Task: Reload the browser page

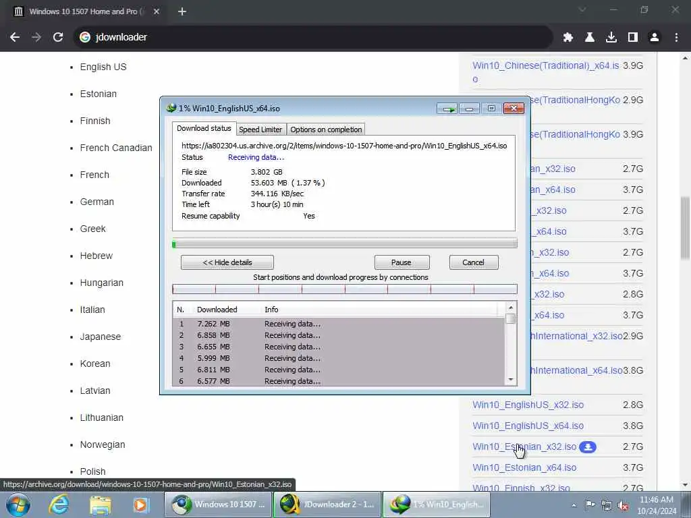Action: [58, 37]
